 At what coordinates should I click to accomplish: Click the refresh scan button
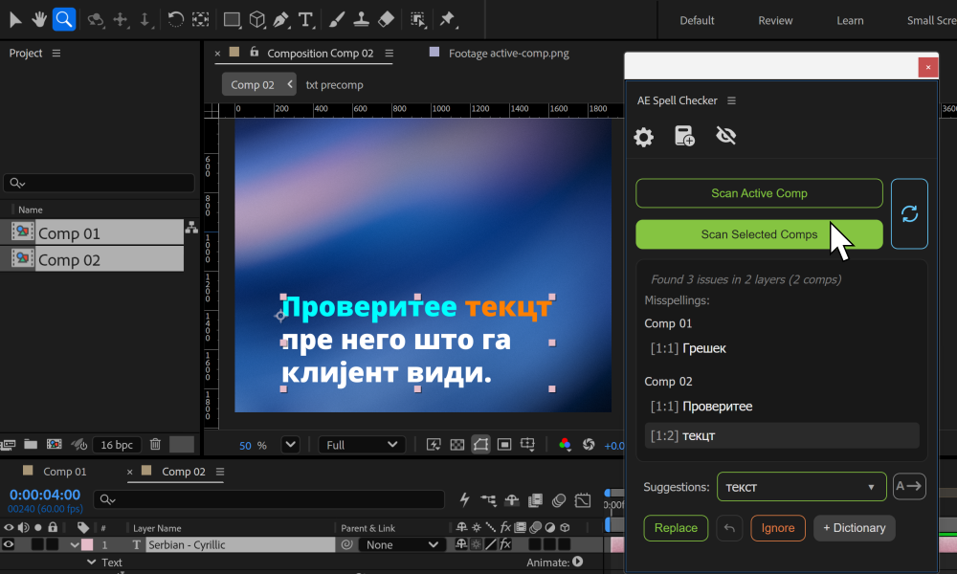(x=909, y=213)
